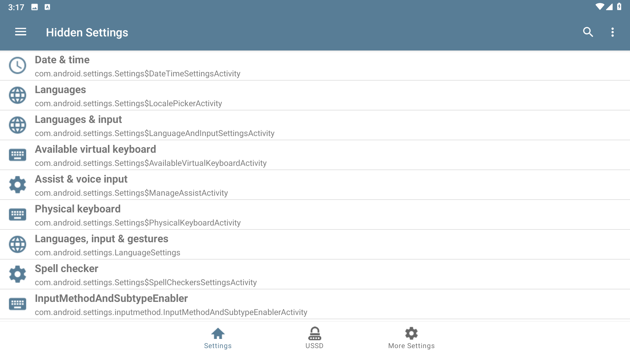Open the three-dot overflow menu
Screen dimensions: 630x354
tap(612, 32)
